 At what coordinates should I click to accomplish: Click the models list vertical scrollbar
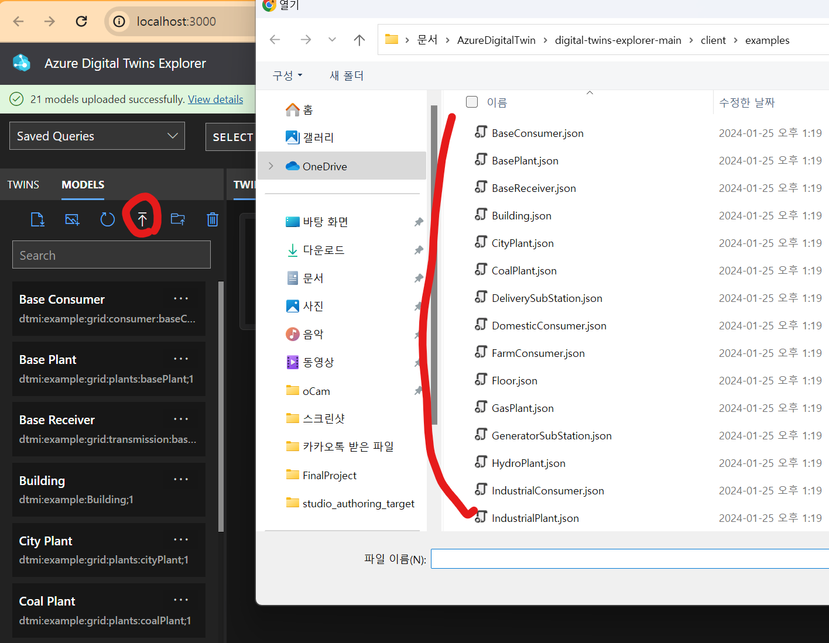(x=221, y=407)
